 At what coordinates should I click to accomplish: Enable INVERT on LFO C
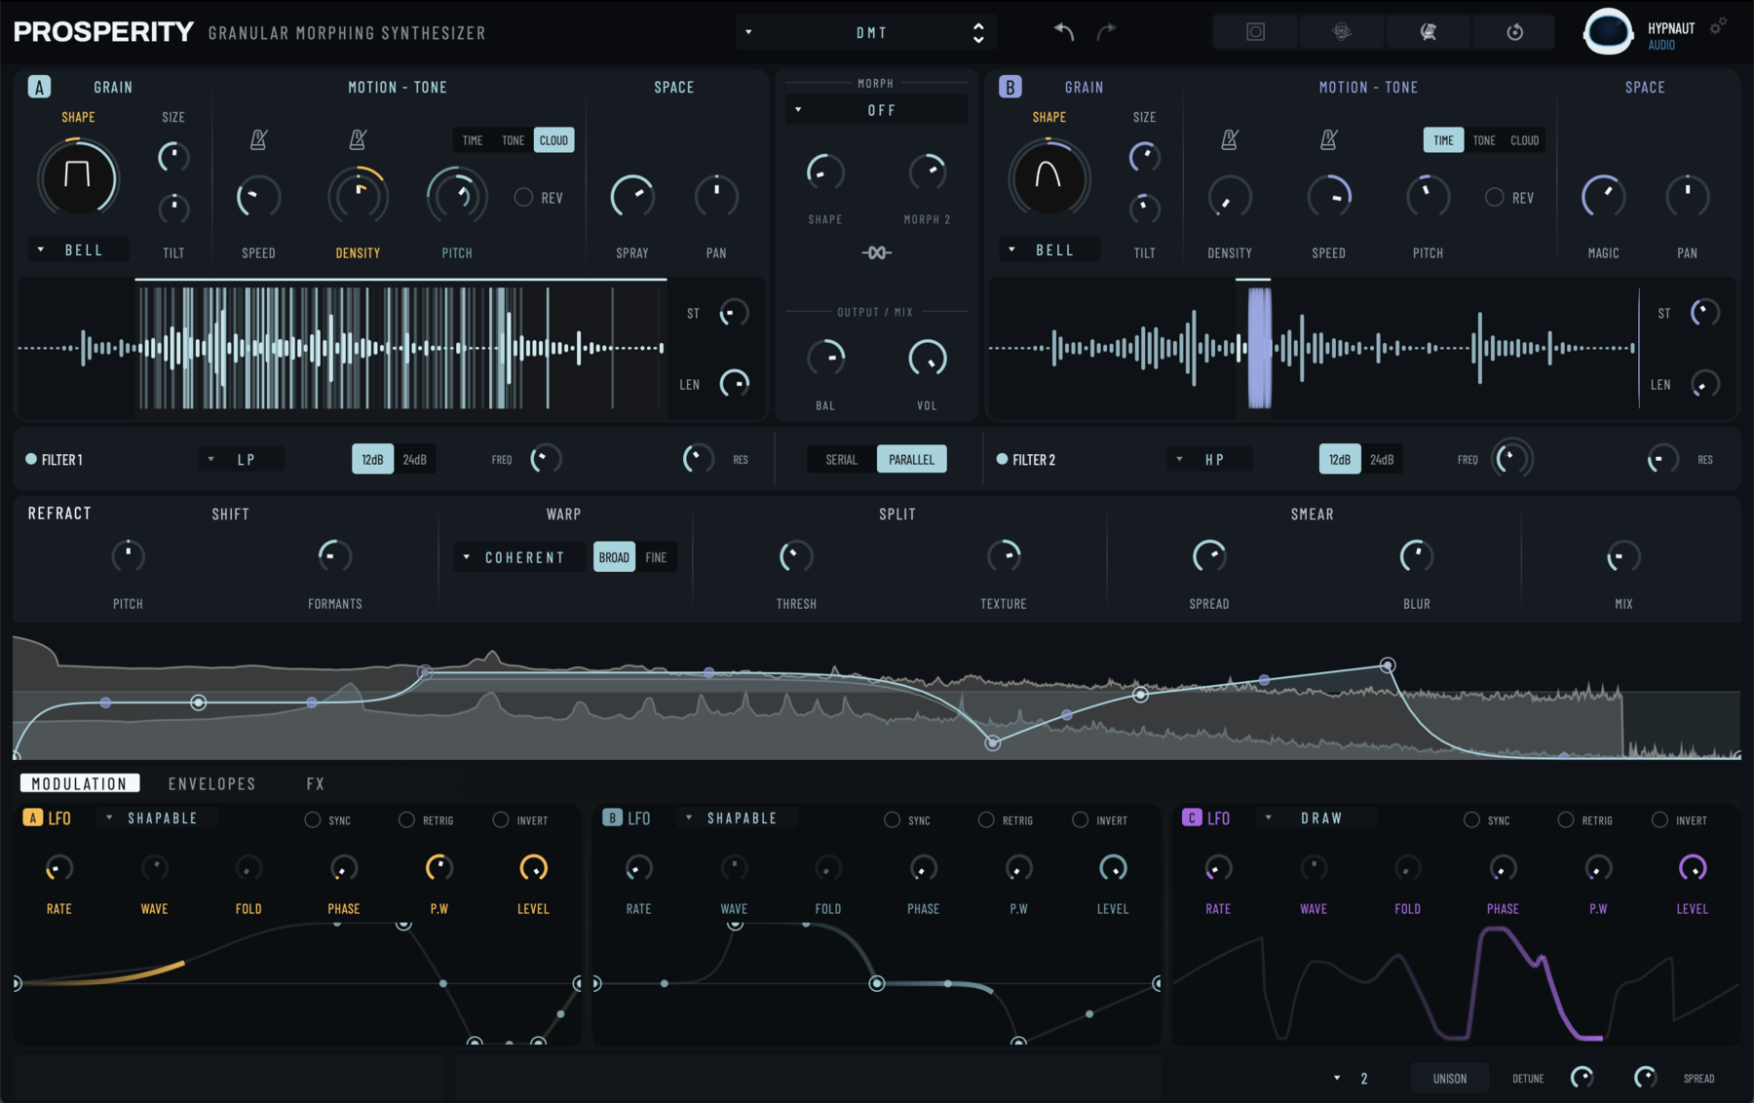1659,819
